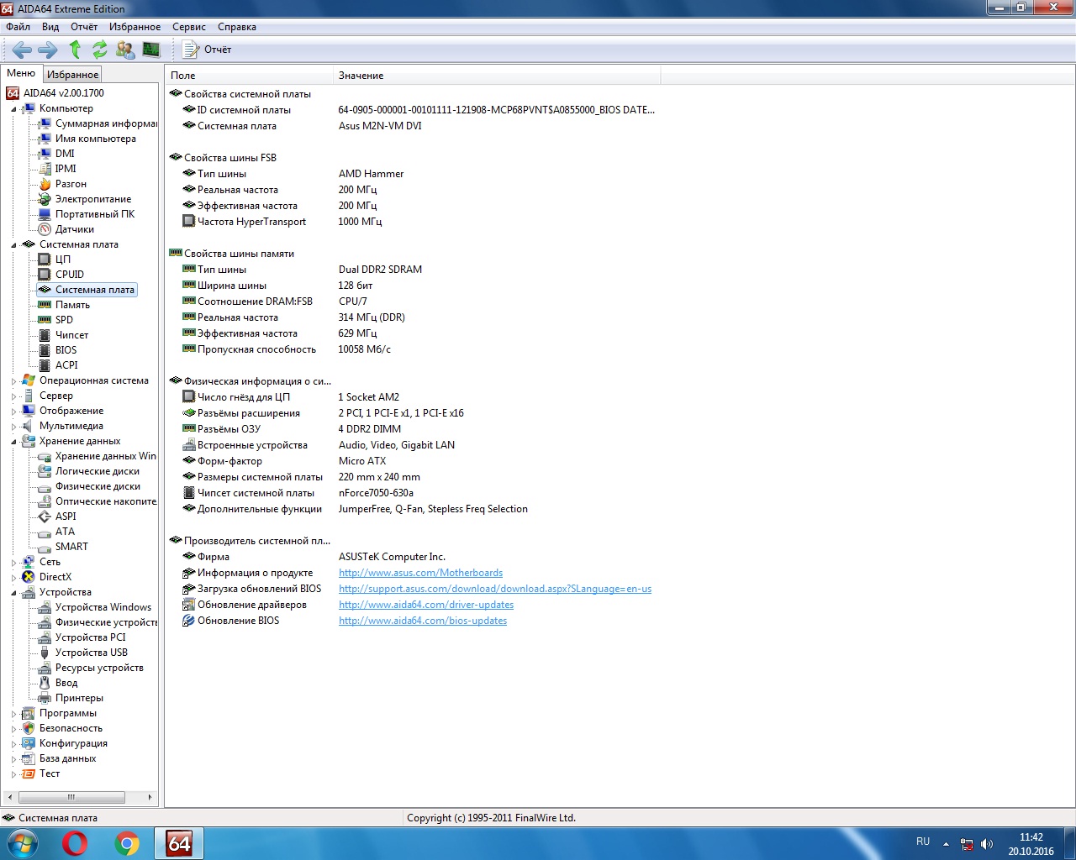Open the ASUS BIOS download support link
The height and width of the screenshot is (860, 1076).
point(495,589)
